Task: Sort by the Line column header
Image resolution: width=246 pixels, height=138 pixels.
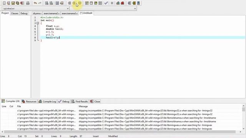Action: 4,107
